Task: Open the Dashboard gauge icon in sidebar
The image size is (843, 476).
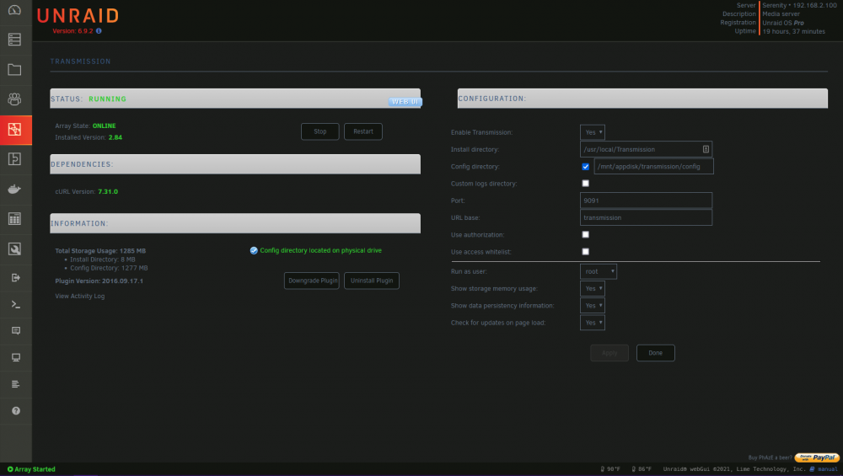Action: pyautogui.click(x=14, y=10)
